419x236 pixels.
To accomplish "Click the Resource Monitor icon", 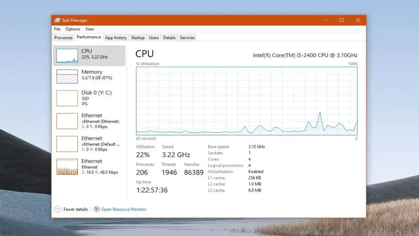I will [x=97, y=209].
